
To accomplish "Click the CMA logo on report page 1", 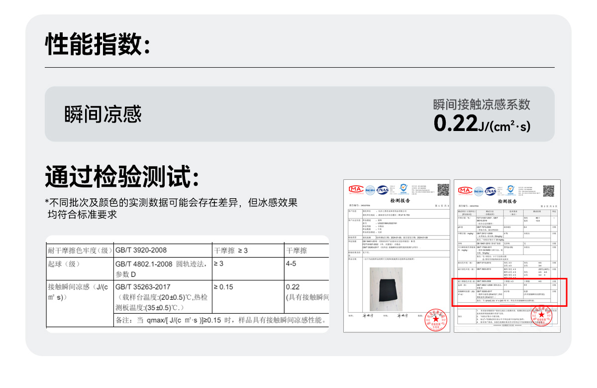I will (356, 189).
